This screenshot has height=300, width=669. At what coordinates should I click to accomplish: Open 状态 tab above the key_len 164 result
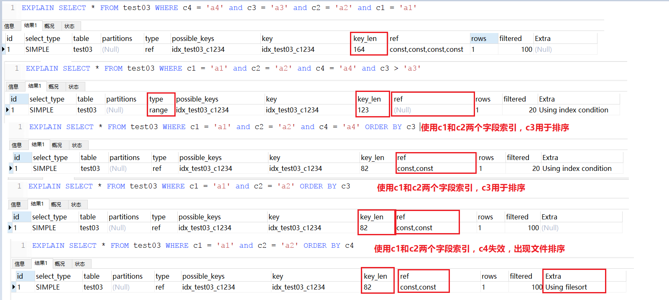pyautogui.click(x=69, y=26)
